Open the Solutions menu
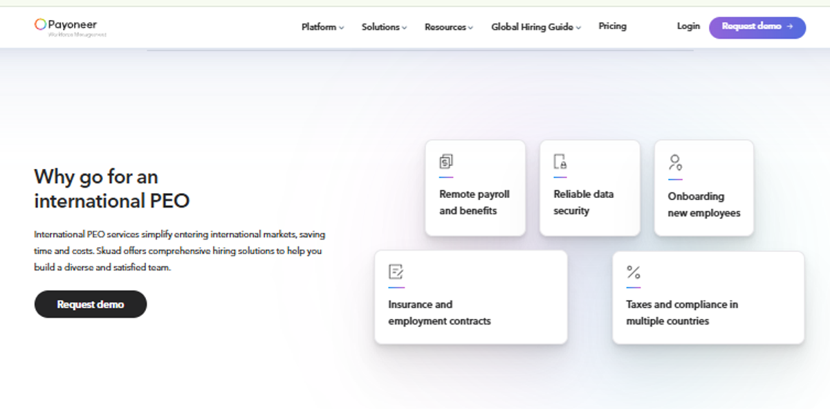Image resolution: width=830 pixels, height=409 pixels. [x=384, y=27]
